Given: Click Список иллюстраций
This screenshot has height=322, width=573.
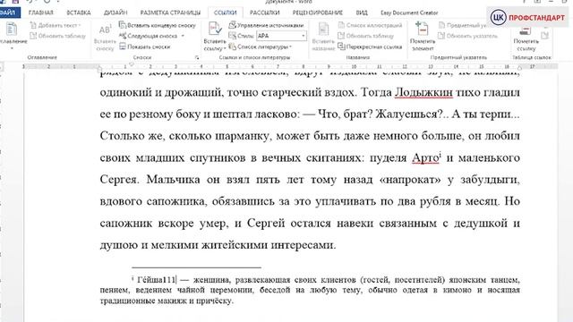Looking at the screenshot, I should click(370, 25).
